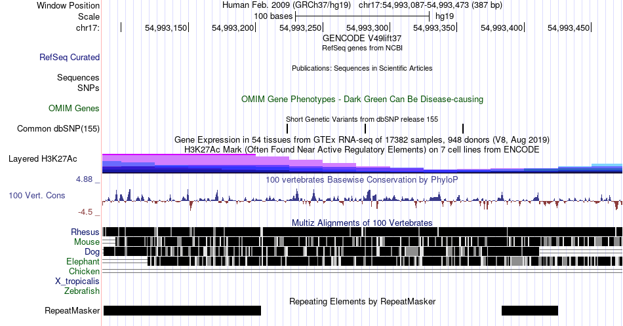Viewport: 623px width, 326px height.
Task: Click the Rhesus alignment row label
Action: [x=85, y=232]
